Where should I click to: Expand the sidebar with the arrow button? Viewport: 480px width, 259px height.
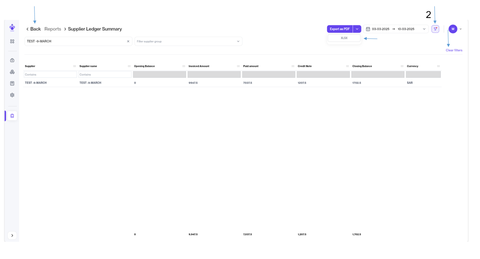coord(12,235)
